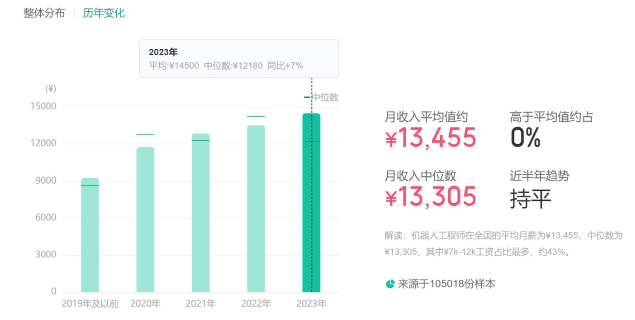Click the 0% above-average value
Viewport: 635px width, 320px height.
tap(526, 137)
